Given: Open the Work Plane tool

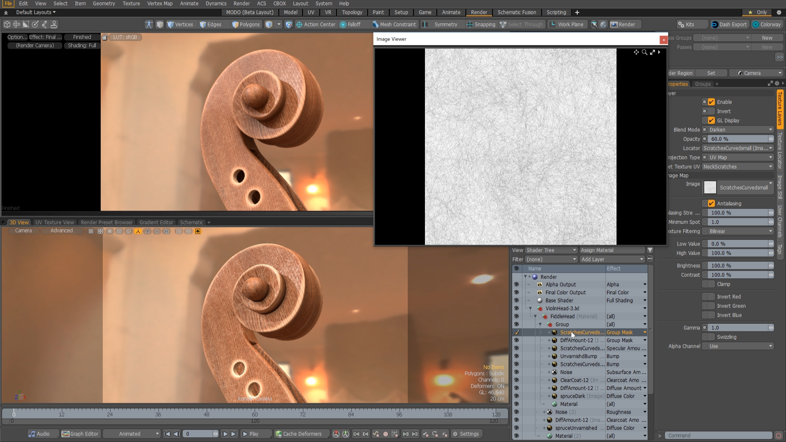Looking at the screenshot, I should point(567,24).
